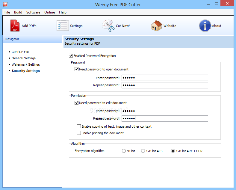Open the Help menu

pyautogui.click(x=63, y=12)
